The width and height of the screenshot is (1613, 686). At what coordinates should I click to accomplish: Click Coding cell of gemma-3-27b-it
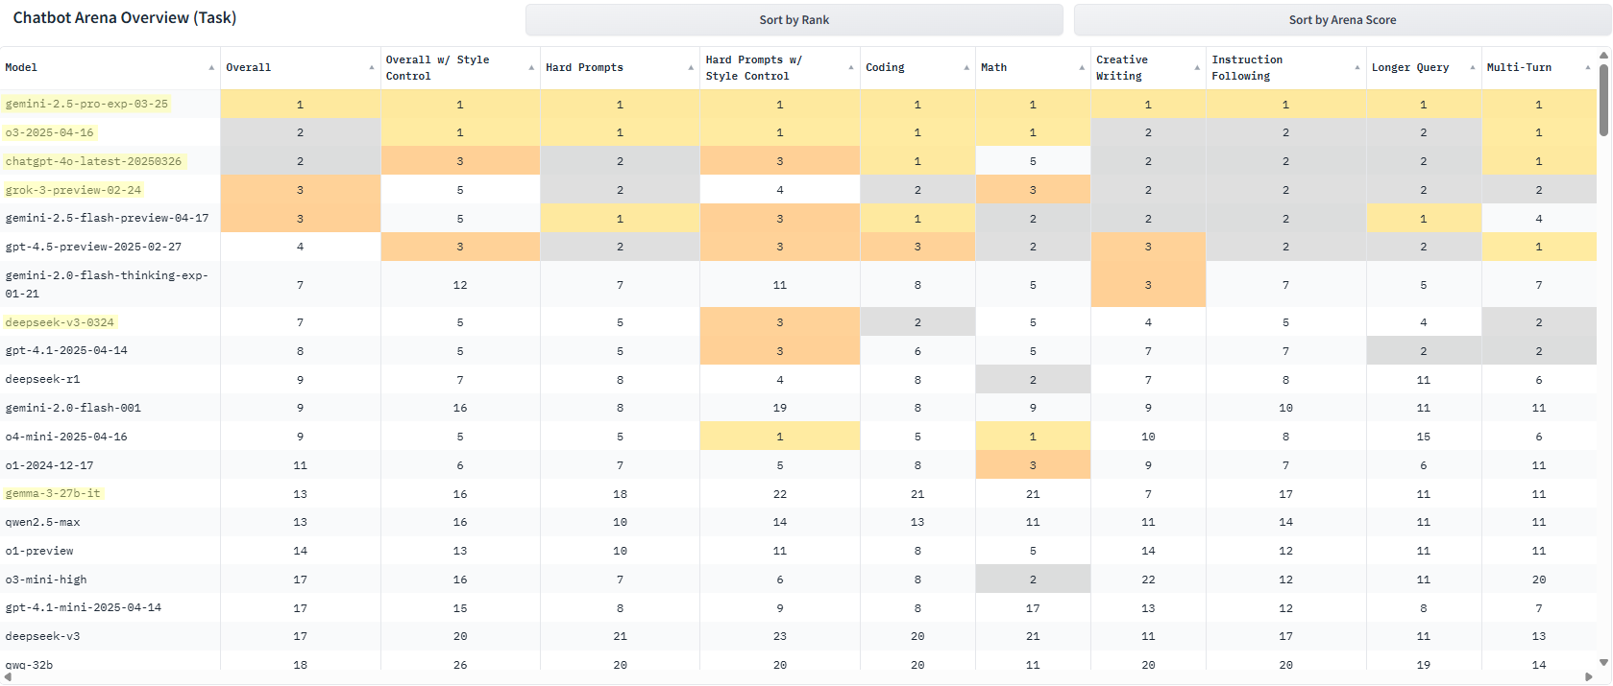tap(917, 493)
